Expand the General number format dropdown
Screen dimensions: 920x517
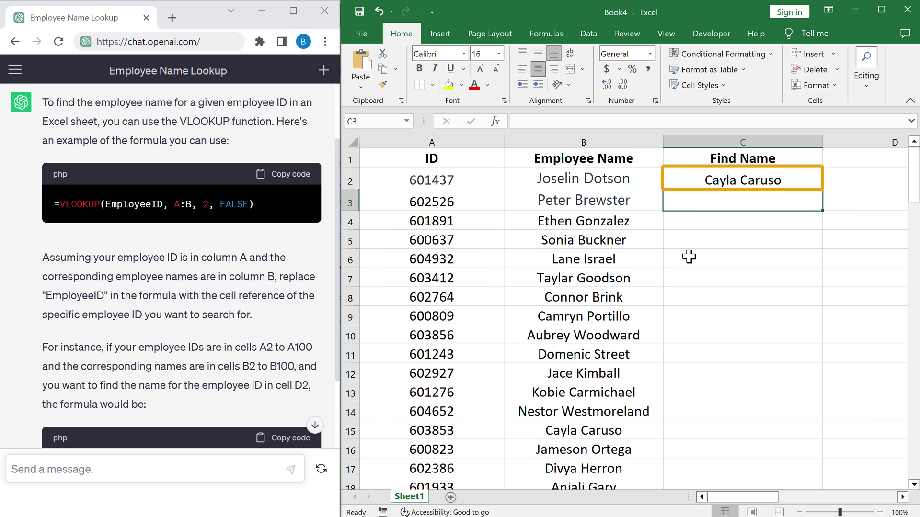tap(650, 54)
